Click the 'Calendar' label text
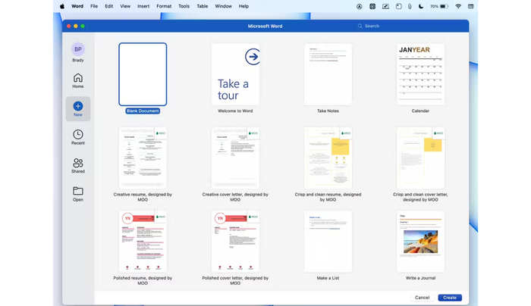The height and width of the screenshot is (306, 531). tap(420, 111)
